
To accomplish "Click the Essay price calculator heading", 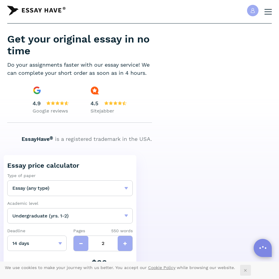I will click(x=43, y=166).
